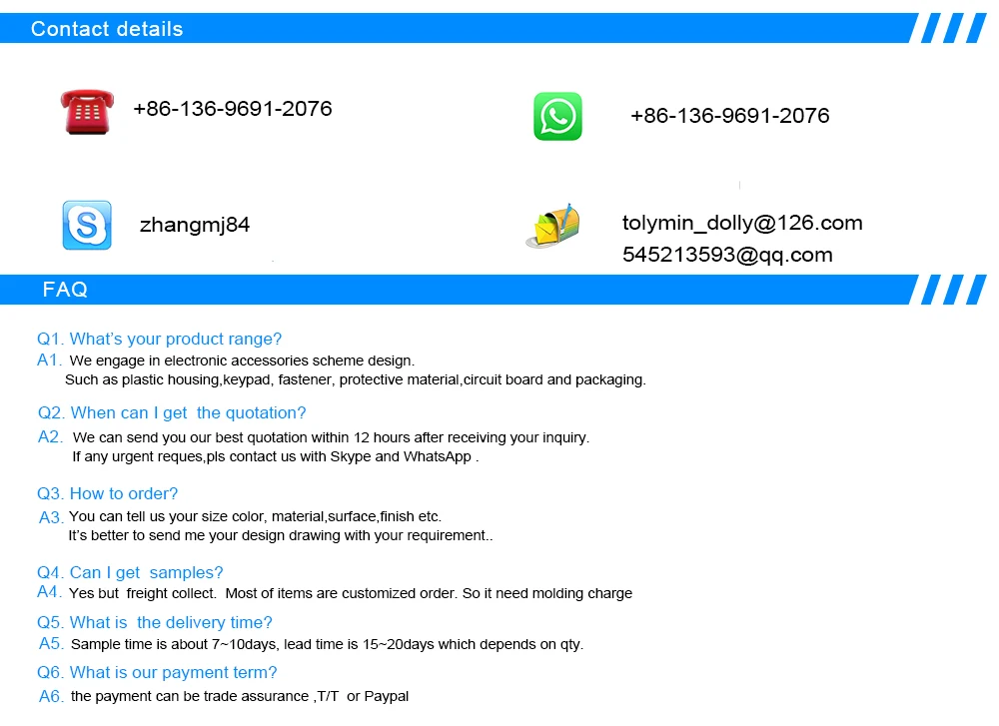This screenshot has width=999, height=726.
Task: Click answer about sample time 7~10days
Action: (327, 644)
